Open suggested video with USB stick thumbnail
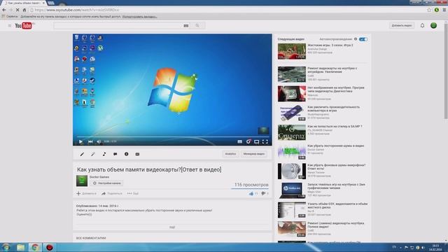 tap(292, 113)
